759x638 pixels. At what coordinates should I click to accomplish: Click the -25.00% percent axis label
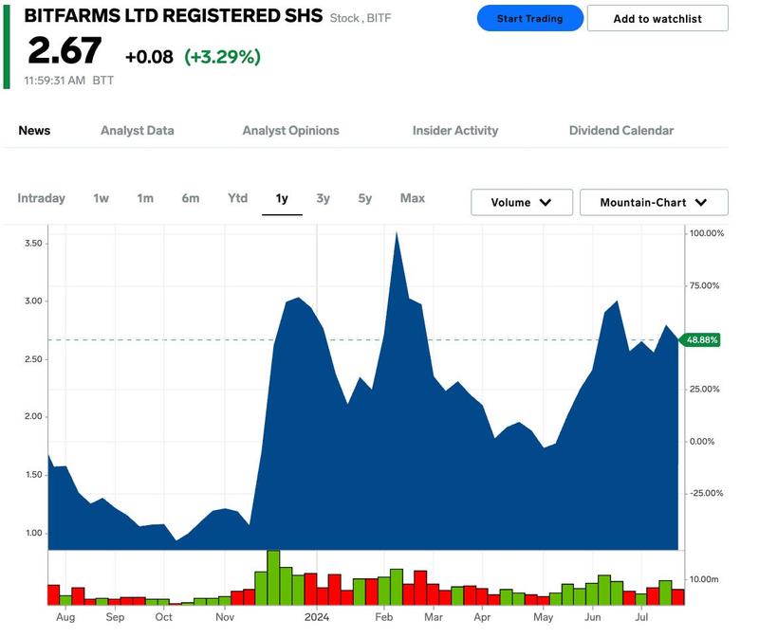click(x=706, y=493)
